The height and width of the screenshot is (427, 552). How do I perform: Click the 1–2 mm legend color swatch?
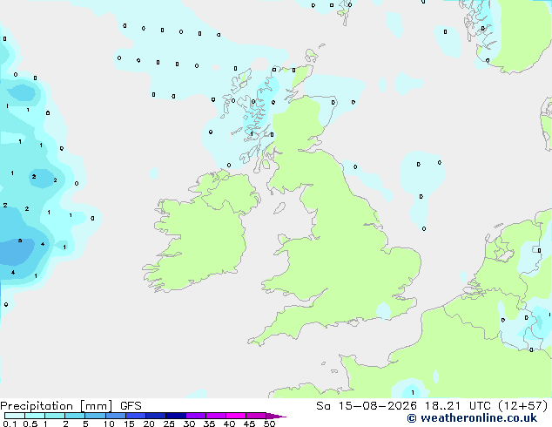55,416
